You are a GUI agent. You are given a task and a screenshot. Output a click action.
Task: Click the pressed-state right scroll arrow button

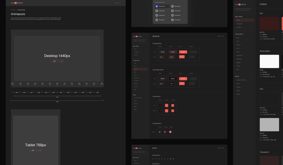(x=173, y=111)
